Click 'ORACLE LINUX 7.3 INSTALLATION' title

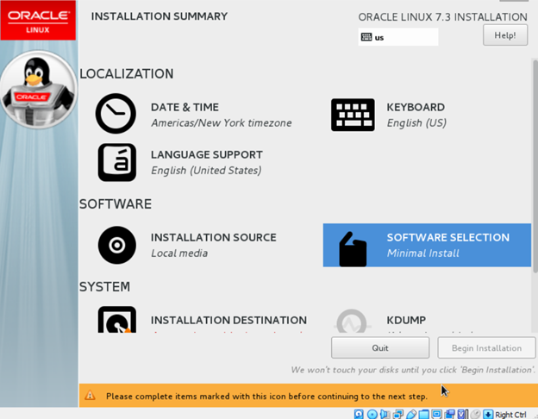point(442,17)
